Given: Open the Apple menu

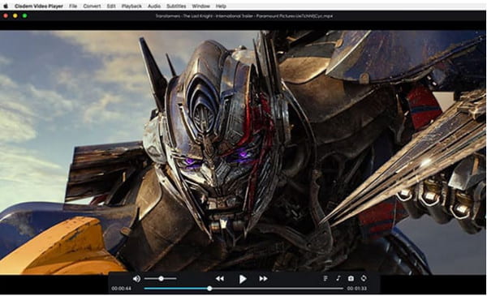Looking at the screenshot, I should (x=6, y=6).
